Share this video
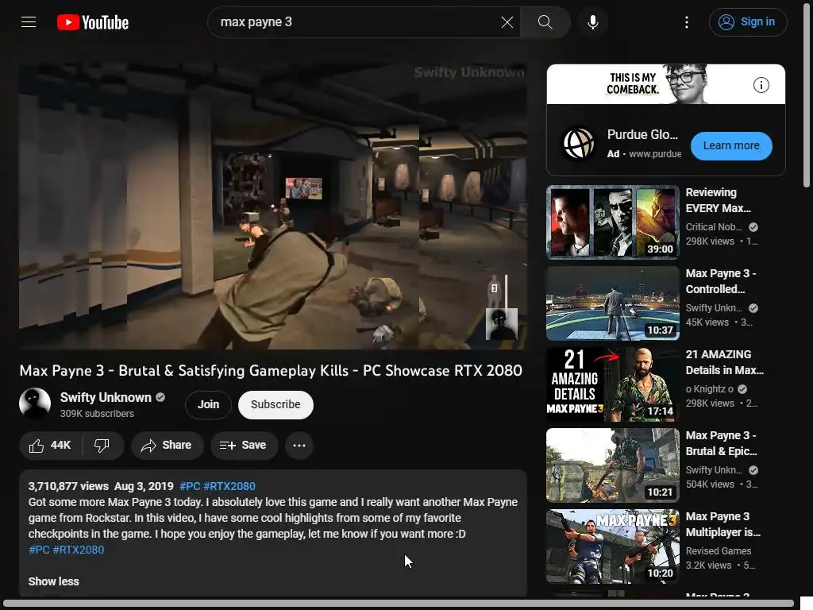 (167, 445)
